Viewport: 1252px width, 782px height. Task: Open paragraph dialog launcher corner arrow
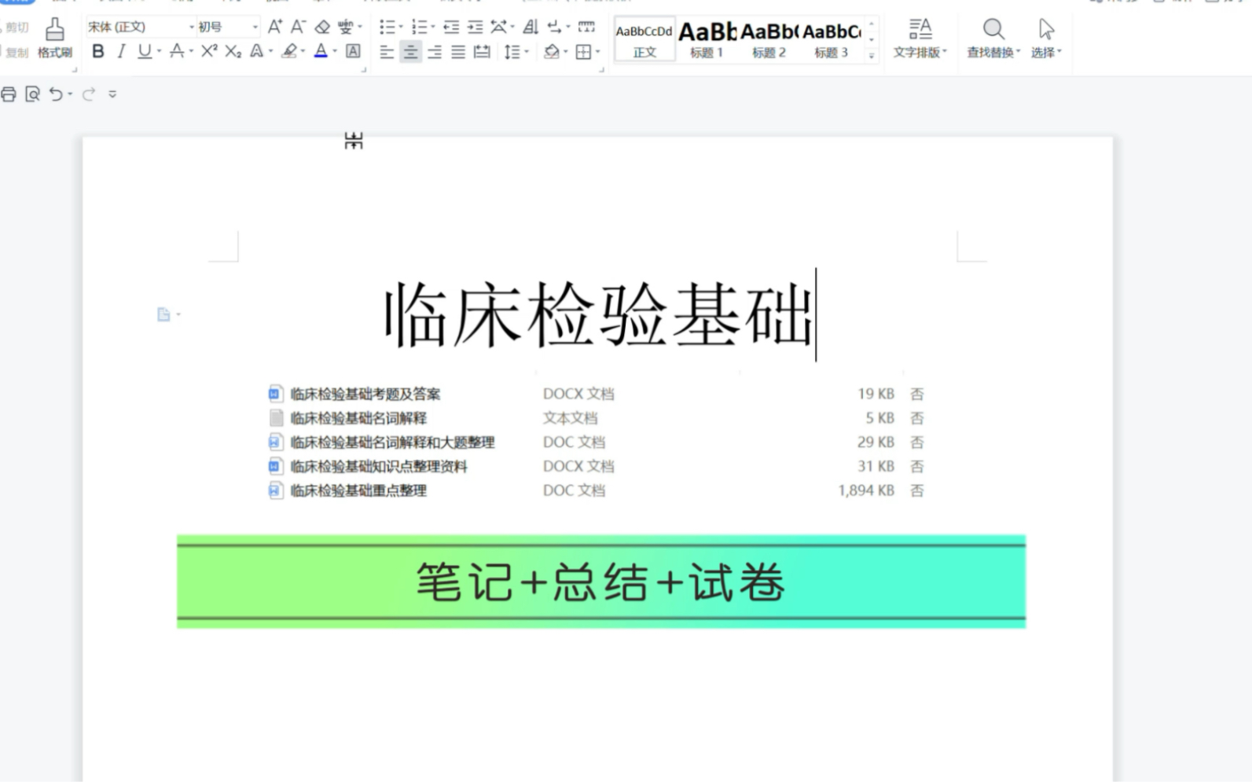click(x=601, y=70)
